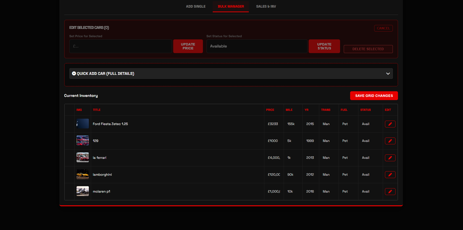Click the yellow lamborghini thumbnail

coord(82,174)
